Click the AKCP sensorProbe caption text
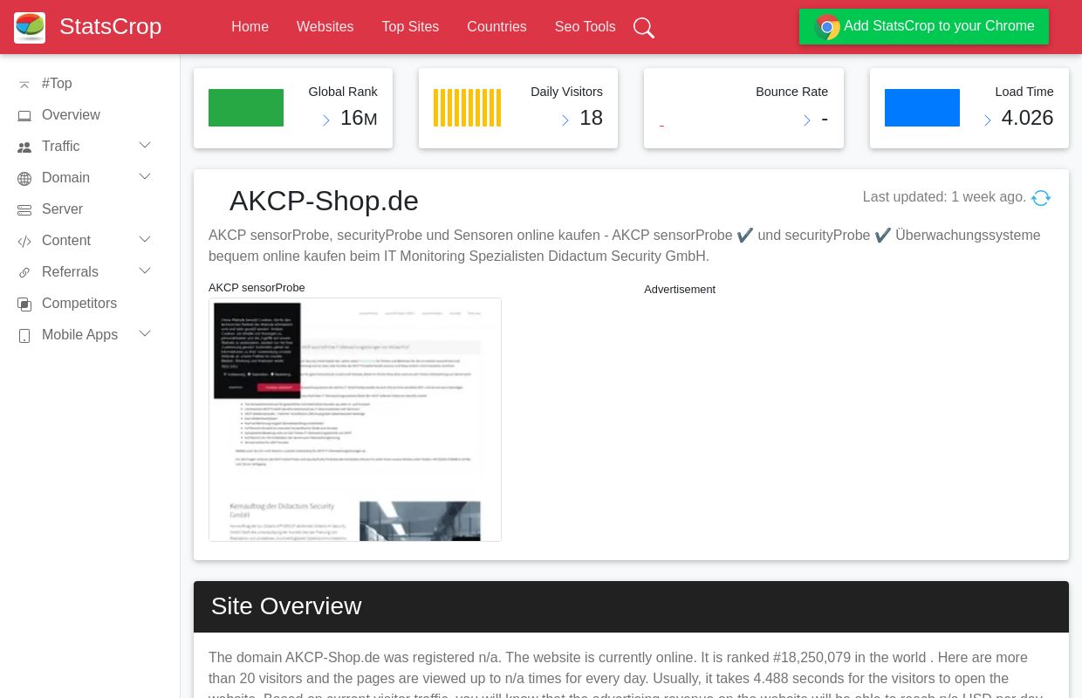 (x=257, y=288)
